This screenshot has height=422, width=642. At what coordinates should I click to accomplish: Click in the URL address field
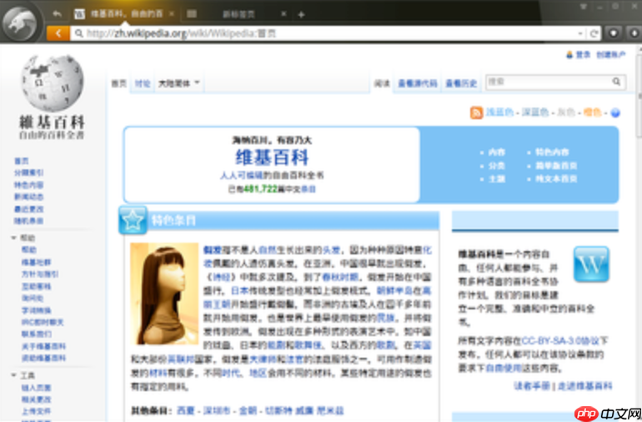pyautogui.click(x=329, y=33)
